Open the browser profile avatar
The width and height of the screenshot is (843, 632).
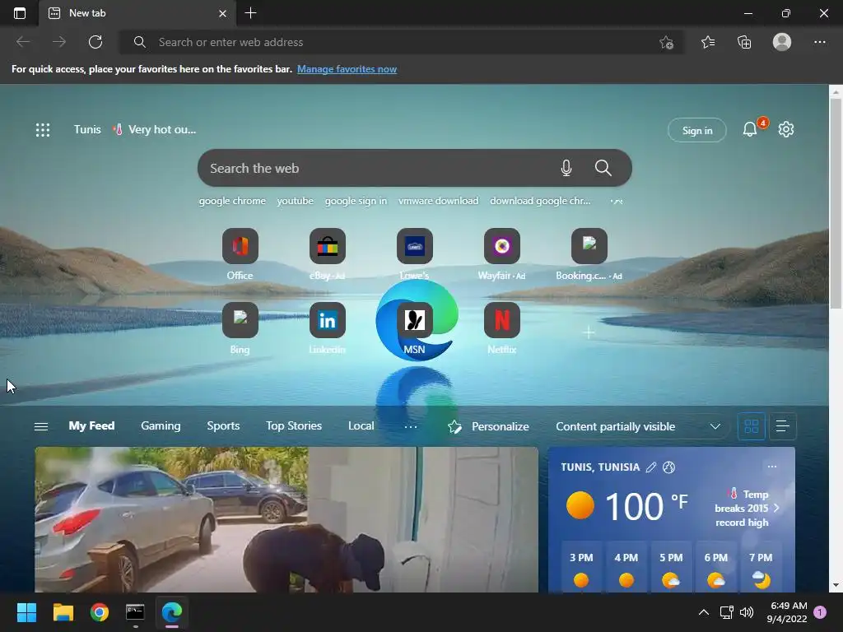tap(782, 42)
